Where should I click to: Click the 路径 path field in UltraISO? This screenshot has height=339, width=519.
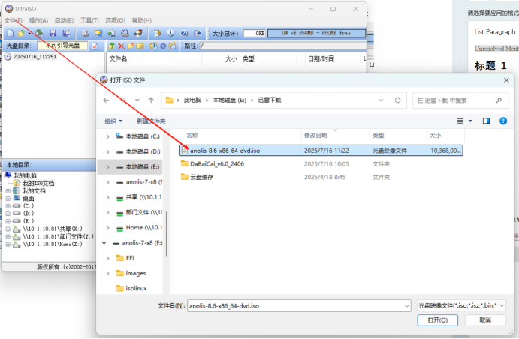[282, 46]
